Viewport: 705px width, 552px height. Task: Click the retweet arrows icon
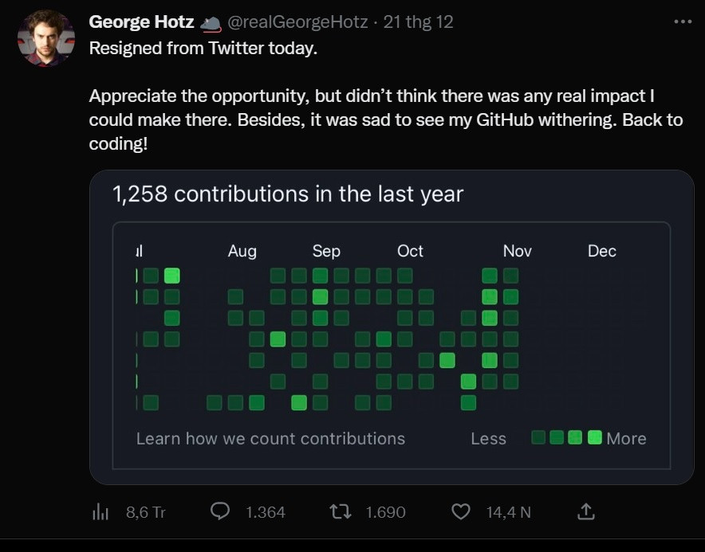pos(341,511)
